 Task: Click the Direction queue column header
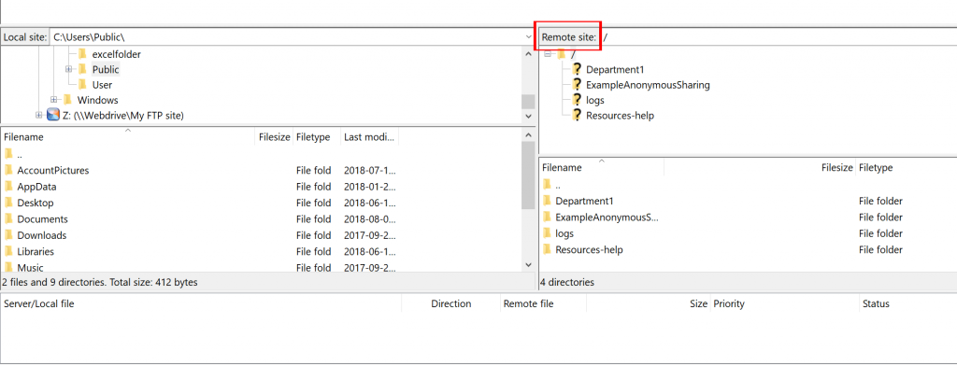coord(451,303)
